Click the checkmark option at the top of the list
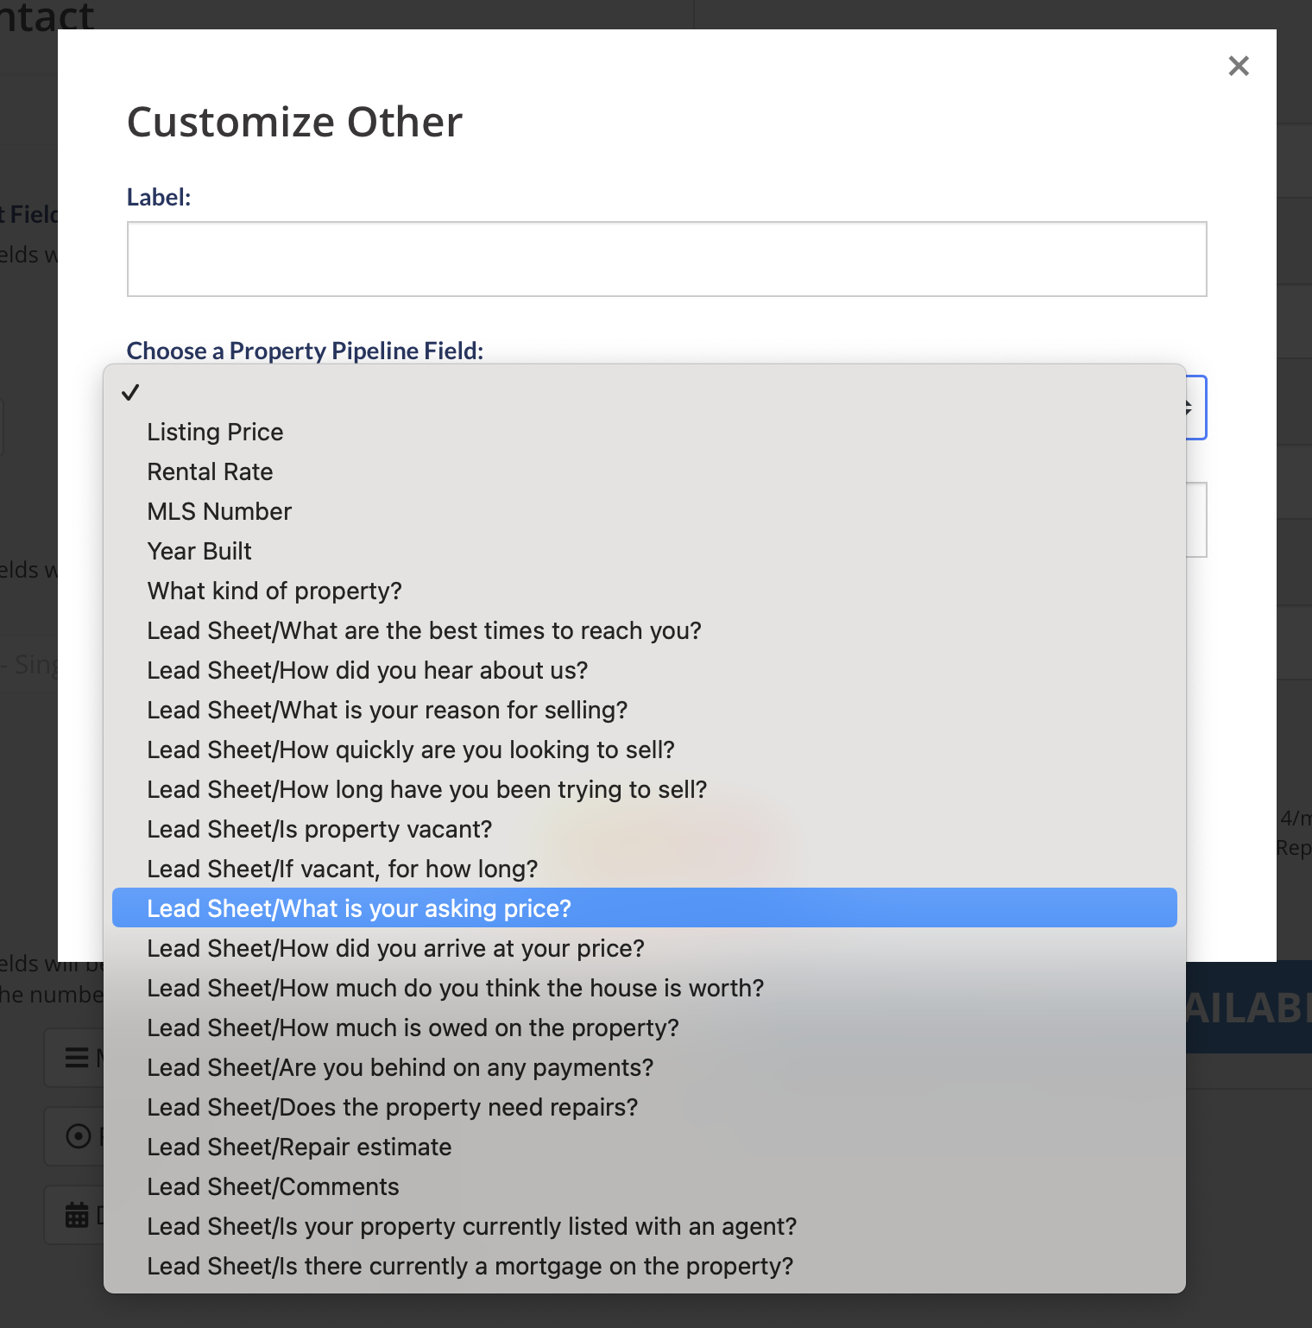This screenshot has height=1328, width=1312. coord(131,392)
